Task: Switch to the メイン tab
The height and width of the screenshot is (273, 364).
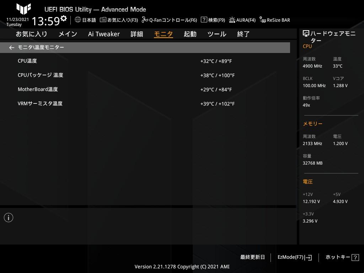Action: [68, 34]
